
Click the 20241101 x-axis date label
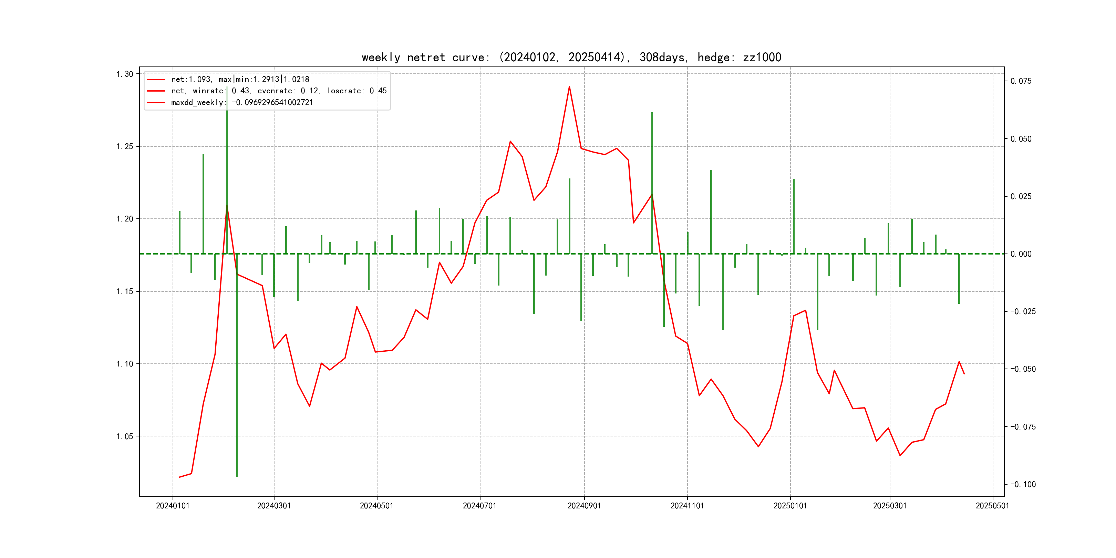pyautogui.click(x=687, y=506)
